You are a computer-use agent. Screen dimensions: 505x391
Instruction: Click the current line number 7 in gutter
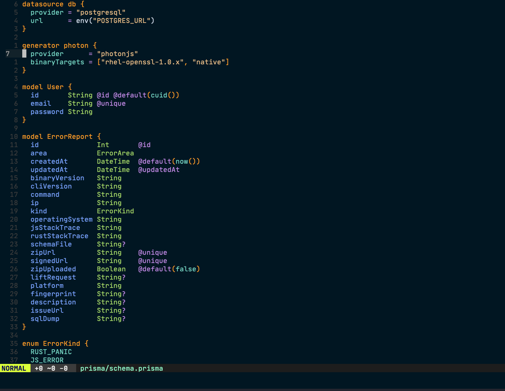(x=8, y=54)
